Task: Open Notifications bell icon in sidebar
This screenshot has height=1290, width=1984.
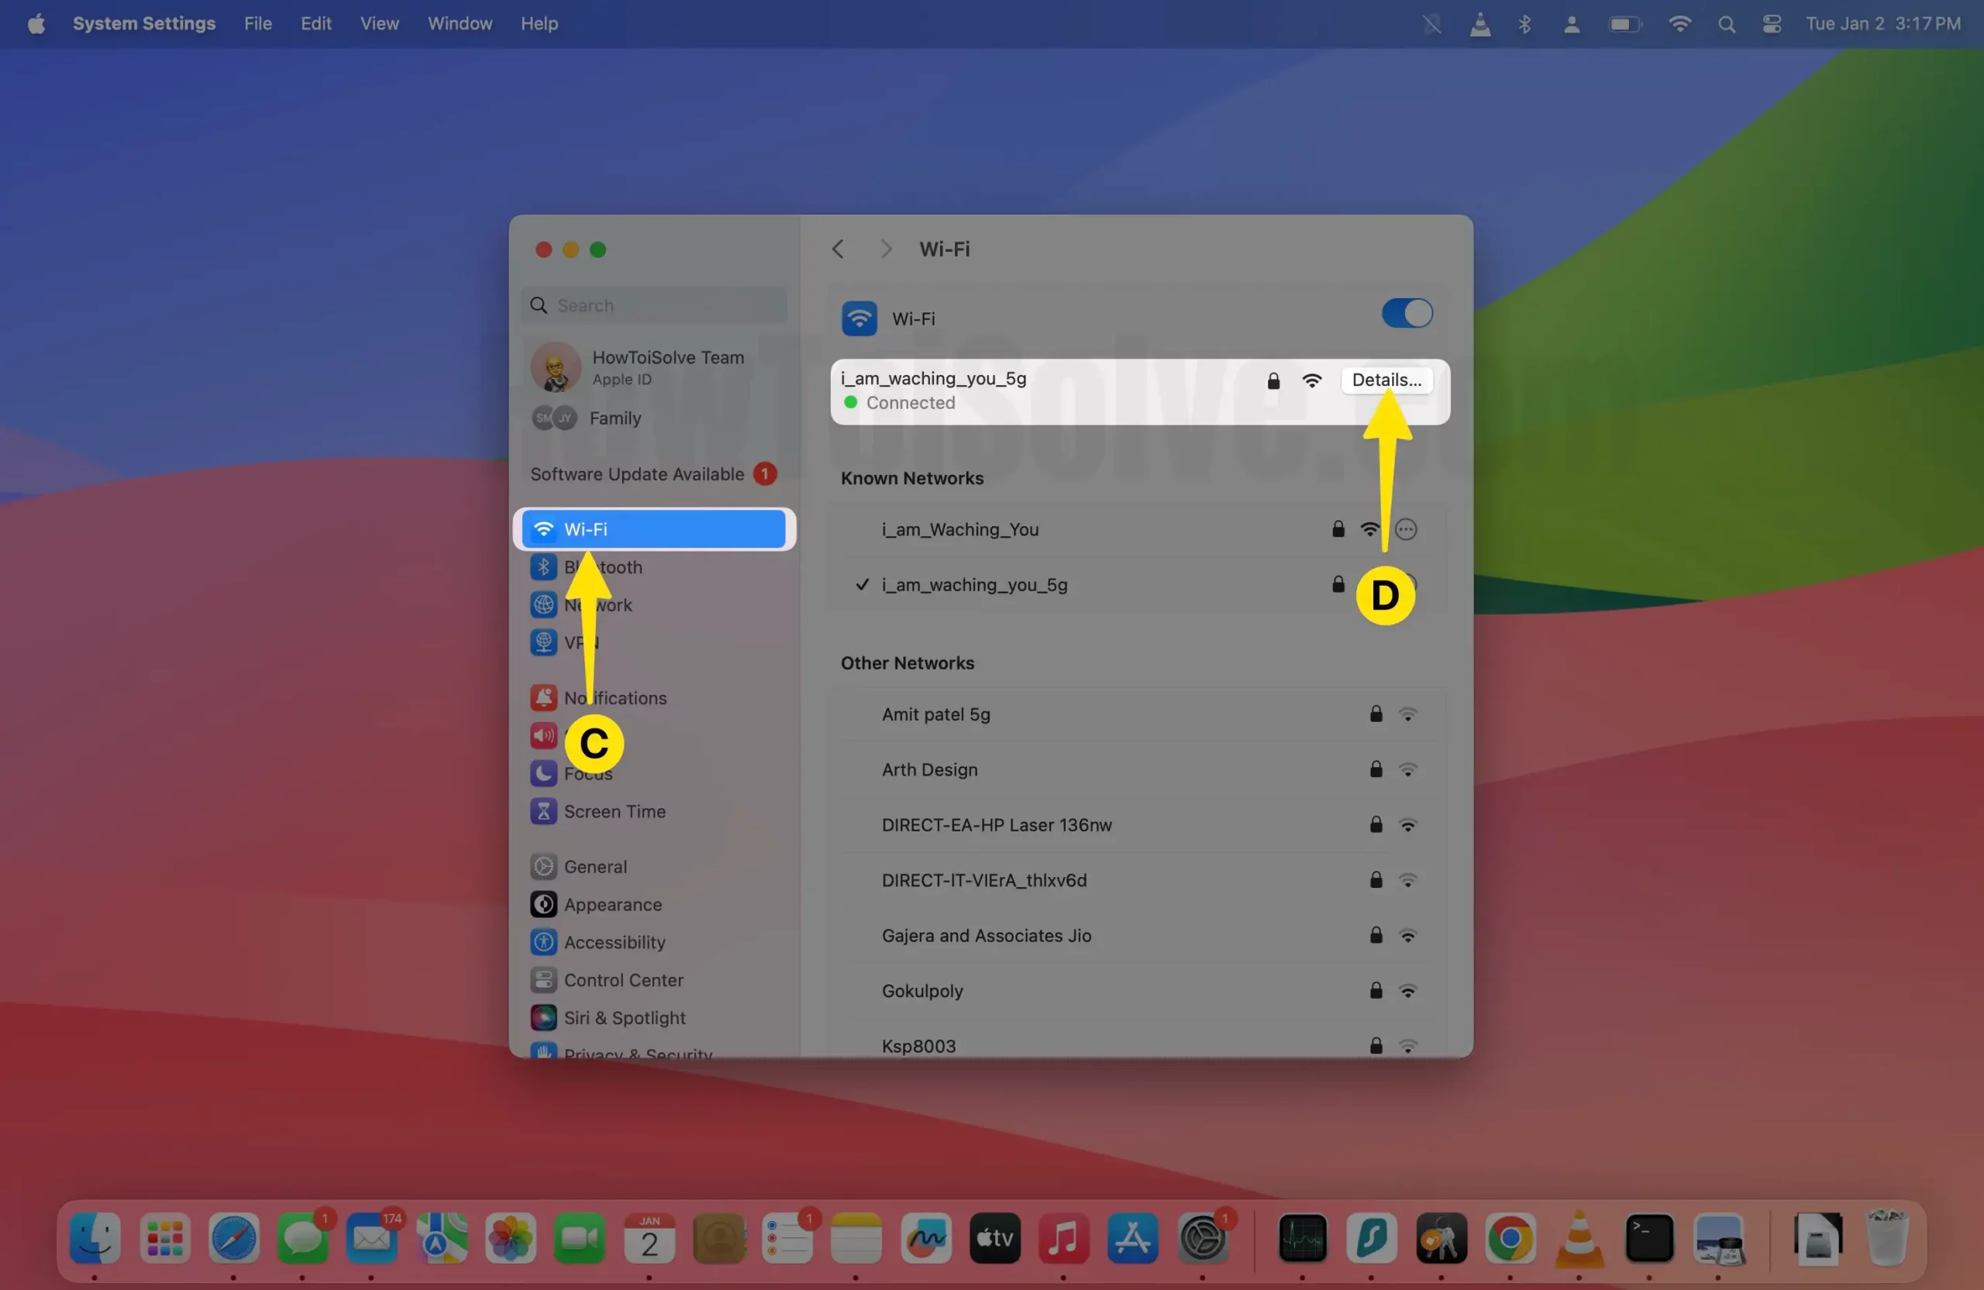Action: click(x=543, y=697)
